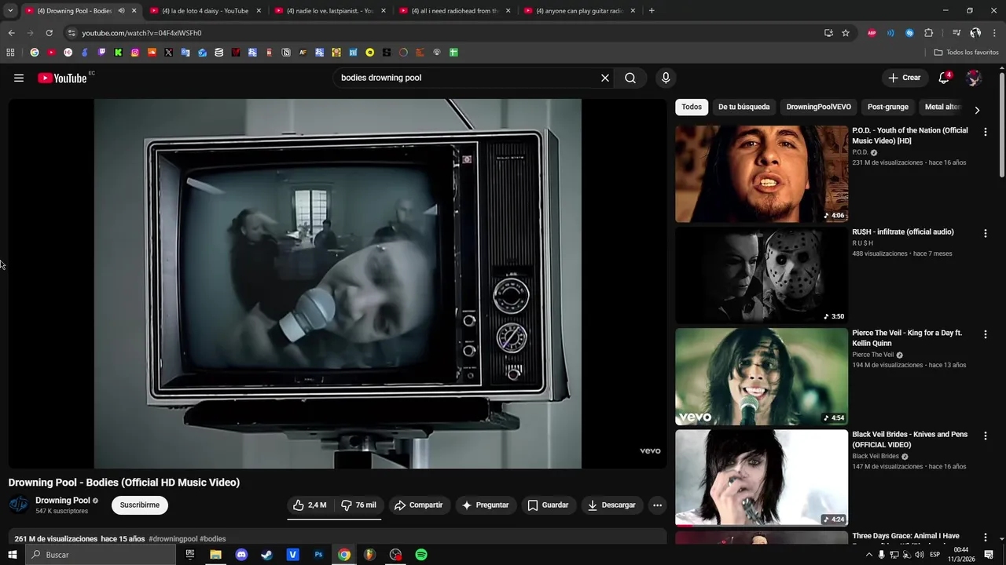Open the Drowning Pool channel name link
This screenshot has height=565, width=1006.
tap(63, 501)
